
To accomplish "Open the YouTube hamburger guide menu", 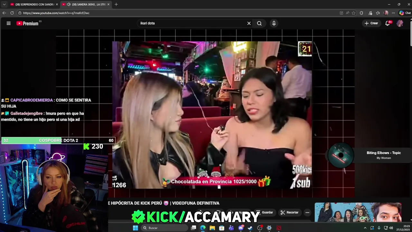I will pos(9,23).
